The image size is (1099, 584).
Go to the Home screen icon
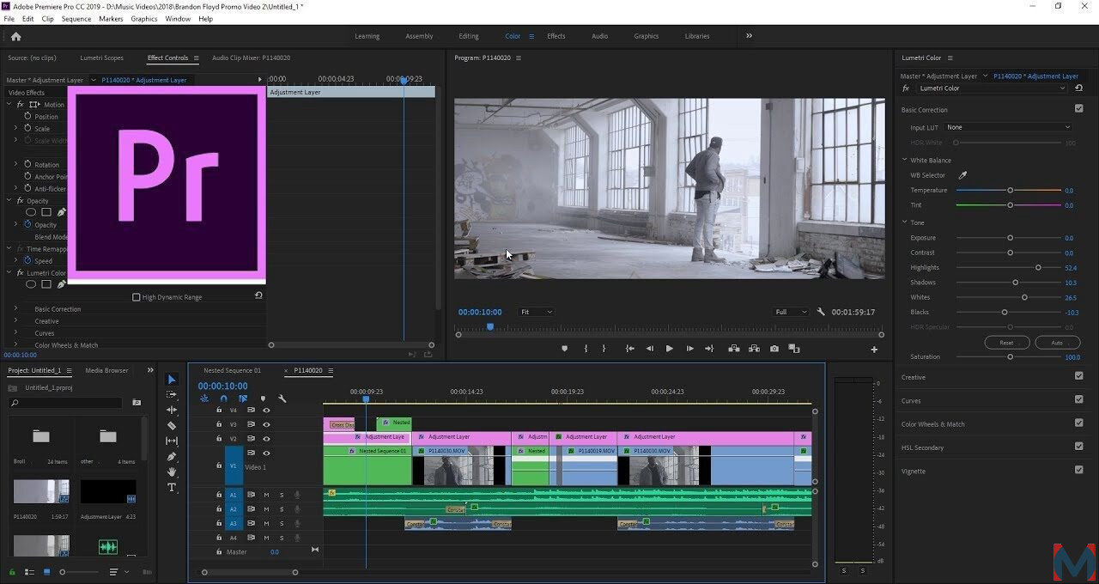pos(15,36)
